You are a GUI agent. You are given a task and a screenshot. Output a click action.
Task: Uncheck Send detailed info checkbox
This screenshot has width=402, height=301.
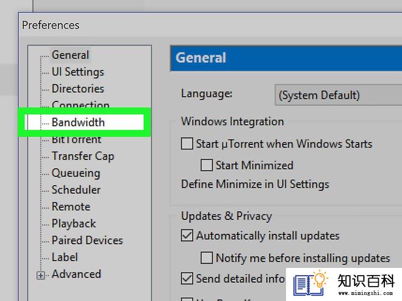point(187,278)
